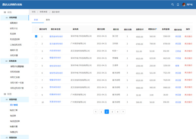196x139 pixels.
Task: Switch to the 删除 tab
Action: pyautogui.click(x=48, y=20)
